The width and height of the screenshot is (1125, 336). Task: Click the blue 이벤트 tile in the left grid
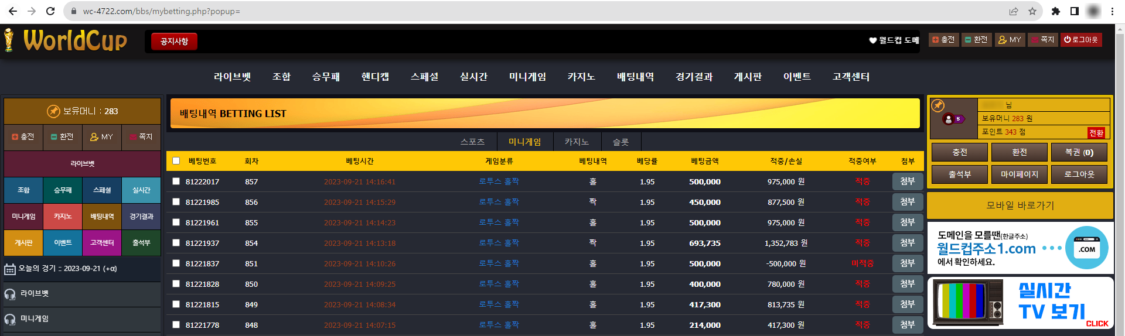[x=63, y=243]
